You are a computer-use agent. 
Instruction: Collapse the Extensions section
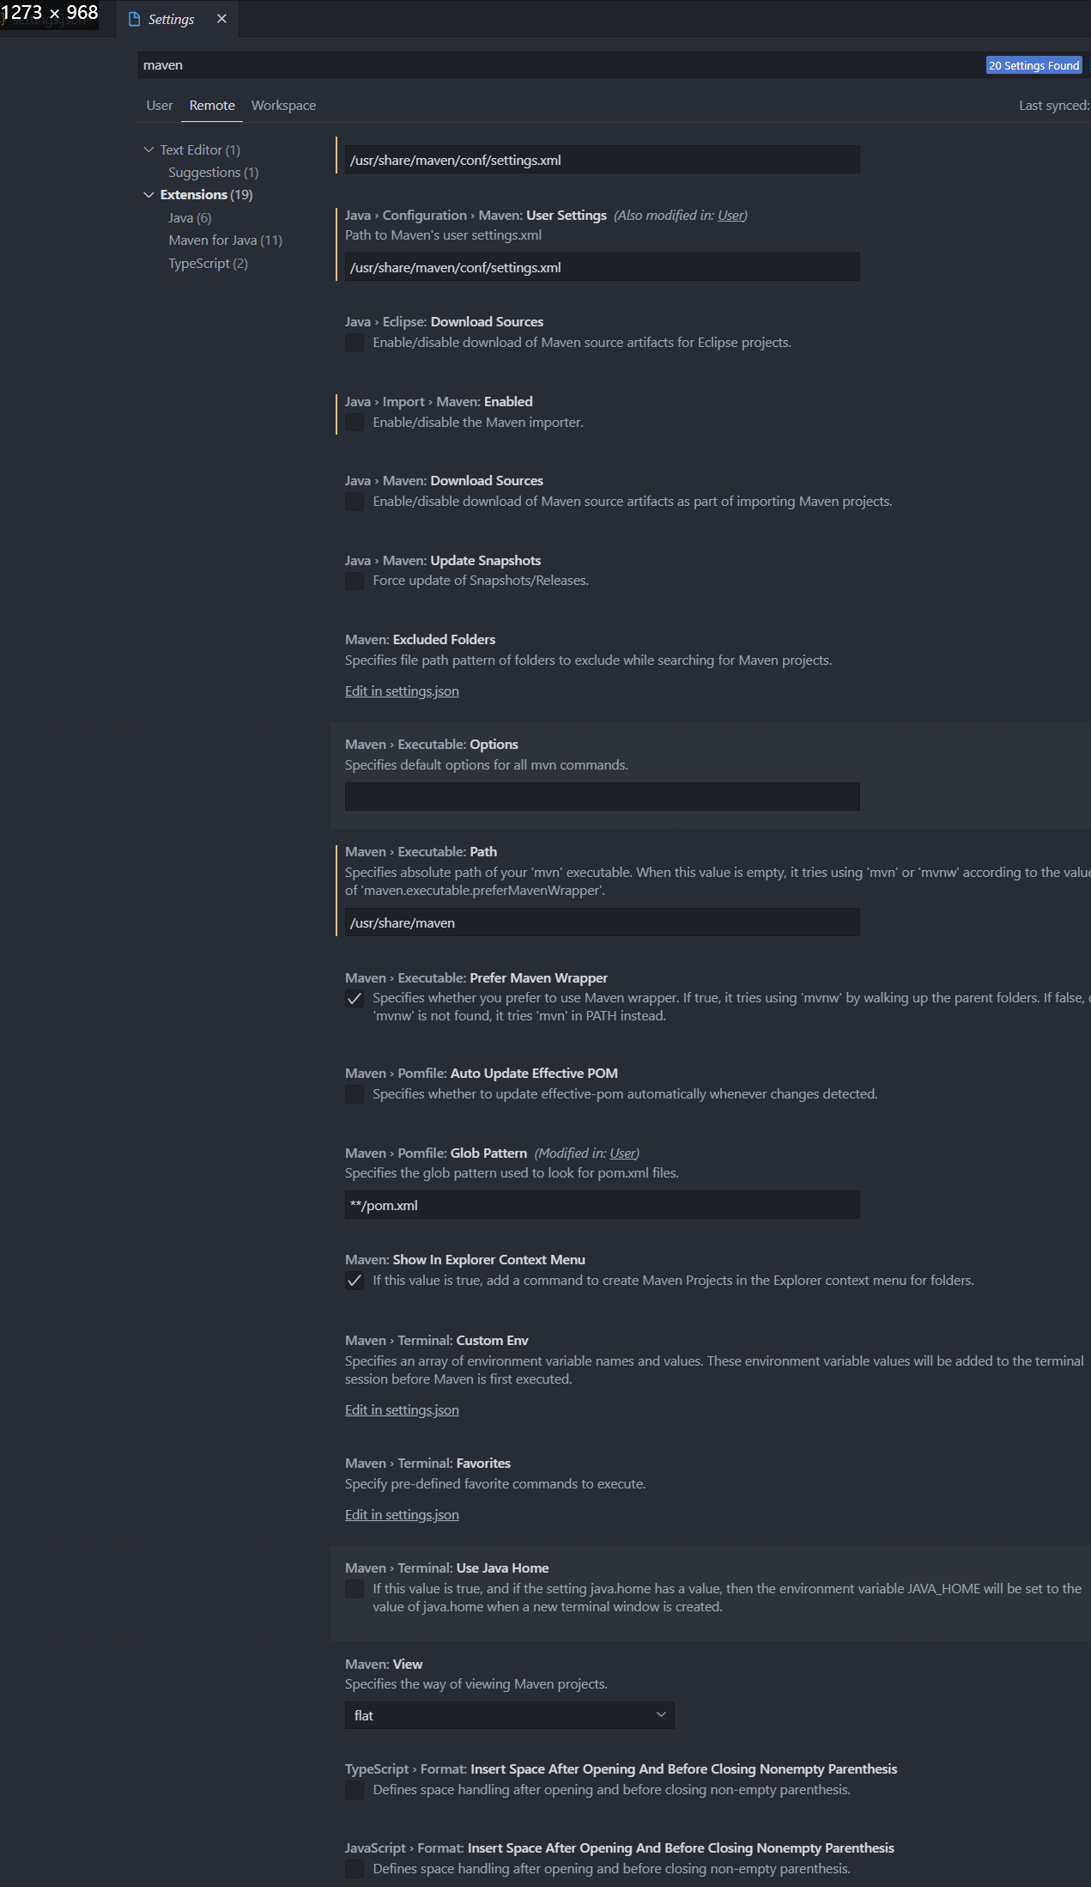click(148, 194)
